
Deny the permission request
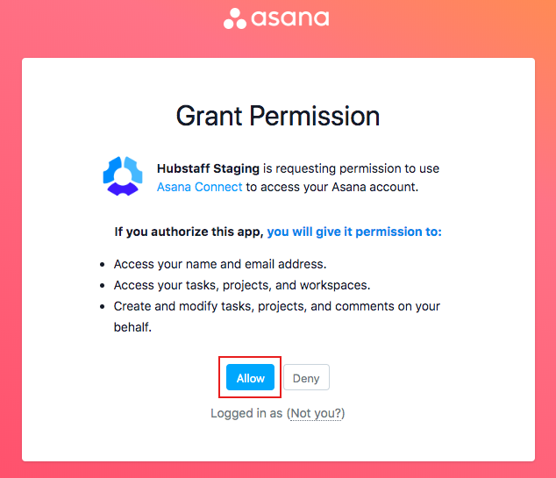[x=306, y=377]
